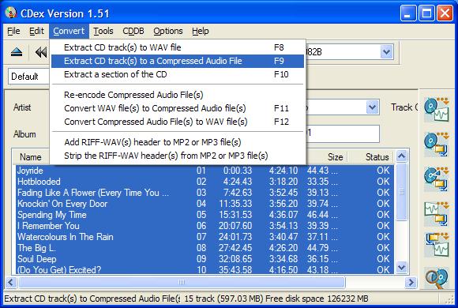This screenshot has height=308, width=458.
Task: Click Extract partial CD track sidebar icon
Action: click(437, 178)
